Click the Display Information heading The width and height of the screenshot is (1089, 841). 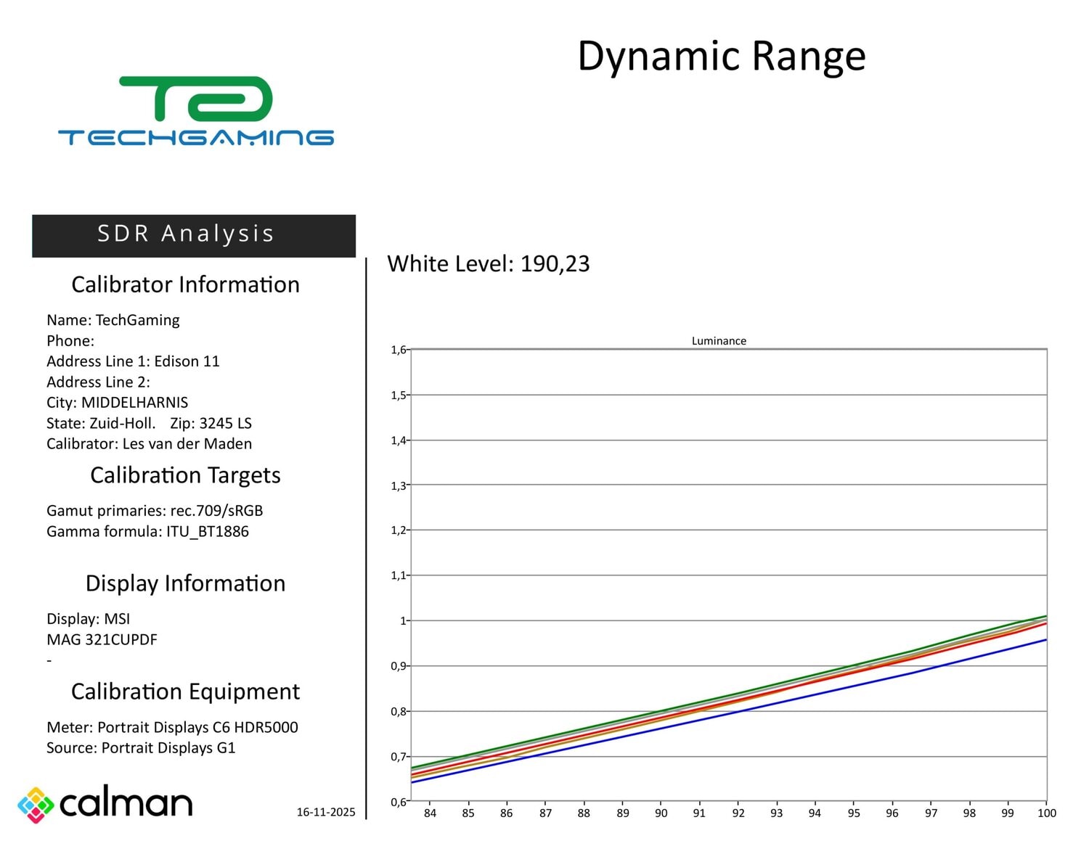(185, 583)
